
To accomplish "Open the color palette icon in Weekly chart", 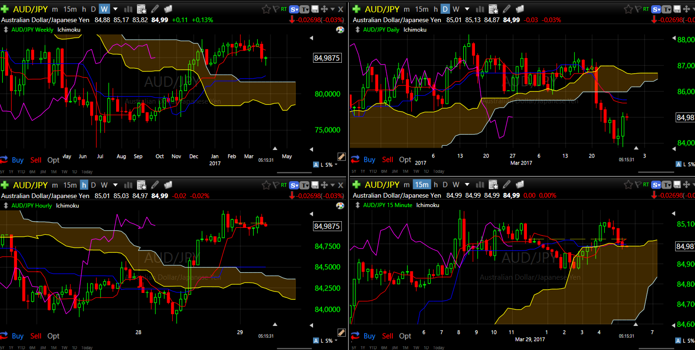I will pyautogui.click(x=340, y=30).
